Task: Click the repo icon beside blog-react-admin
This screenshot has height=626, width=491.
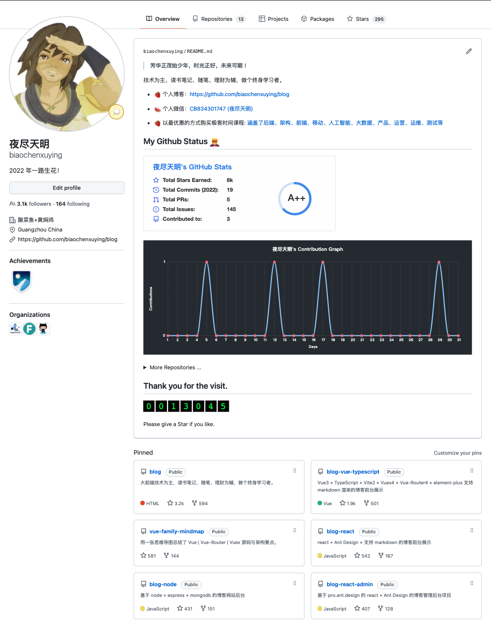Action: (x=321, y=584)
